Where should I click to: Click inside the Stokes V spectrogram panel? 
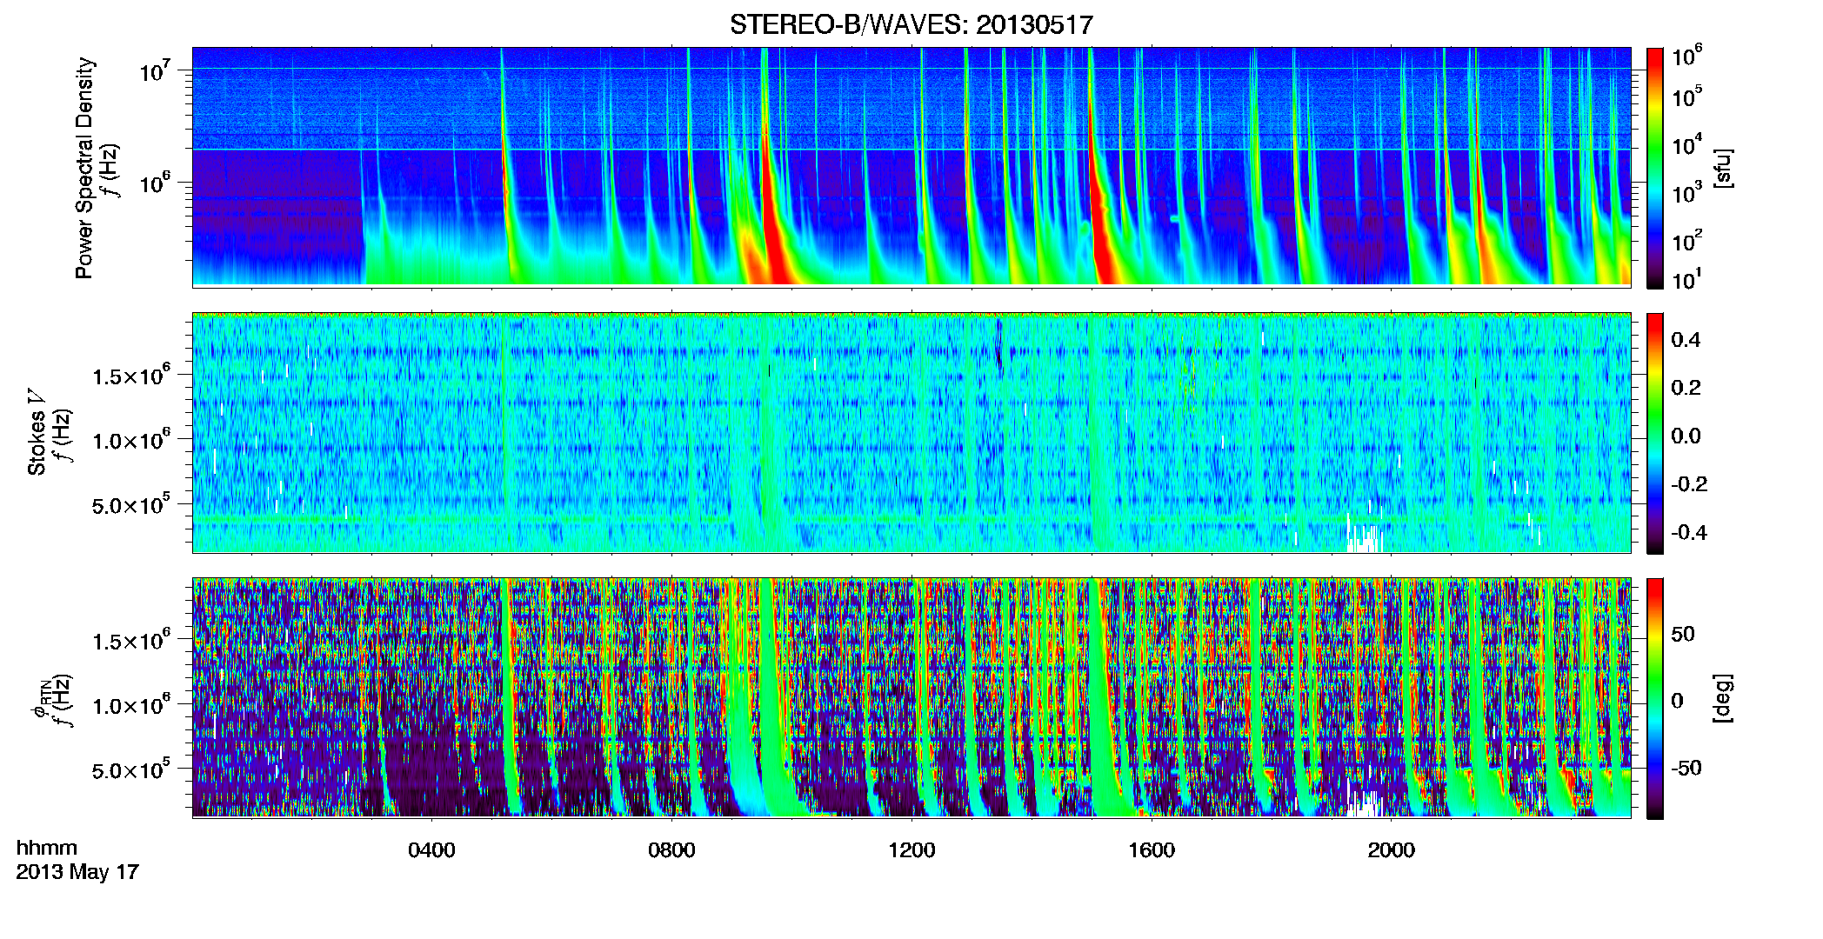(911, 433)
